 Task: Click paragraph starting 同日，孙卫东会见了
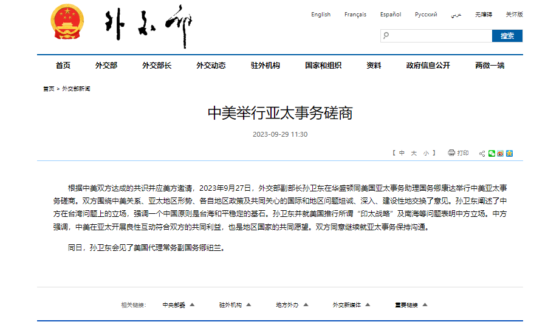coord(148,248)
